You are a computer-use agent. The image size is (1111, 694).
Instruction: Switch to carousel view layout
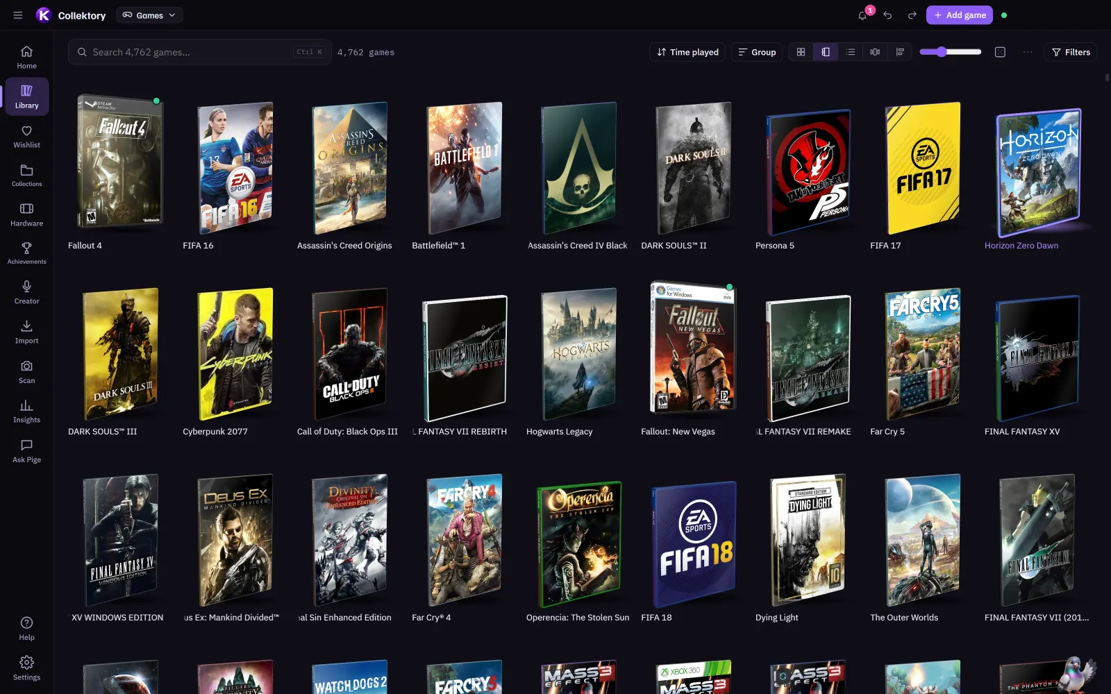pyautogui.click(x=875, y=52)
